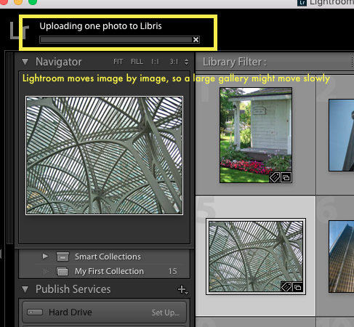Click the keyword tag badge on garden photo
This screenshot has width=354, height=327.
275,177
